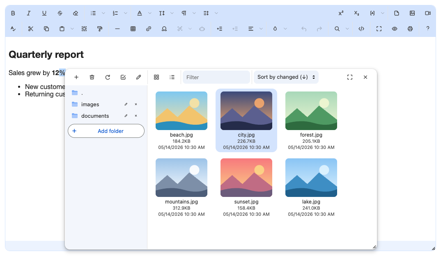
Task: Switch the file browser to list view
Action: coord(172,77)
